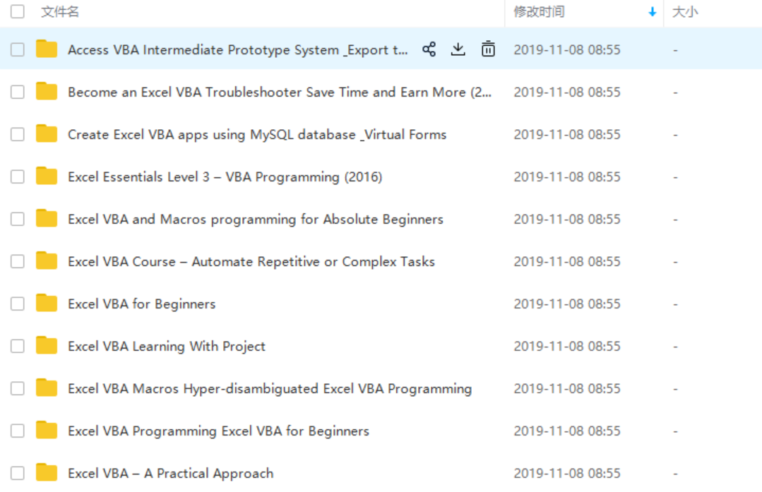Open Excel Essentials Level 3 – VBA Programming name
The width and height of the screenshot is (762, 492).
[x=225, y=176]
